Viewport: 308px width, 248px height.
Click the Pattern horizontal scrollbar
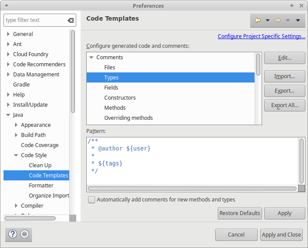[x=192, y=188]
